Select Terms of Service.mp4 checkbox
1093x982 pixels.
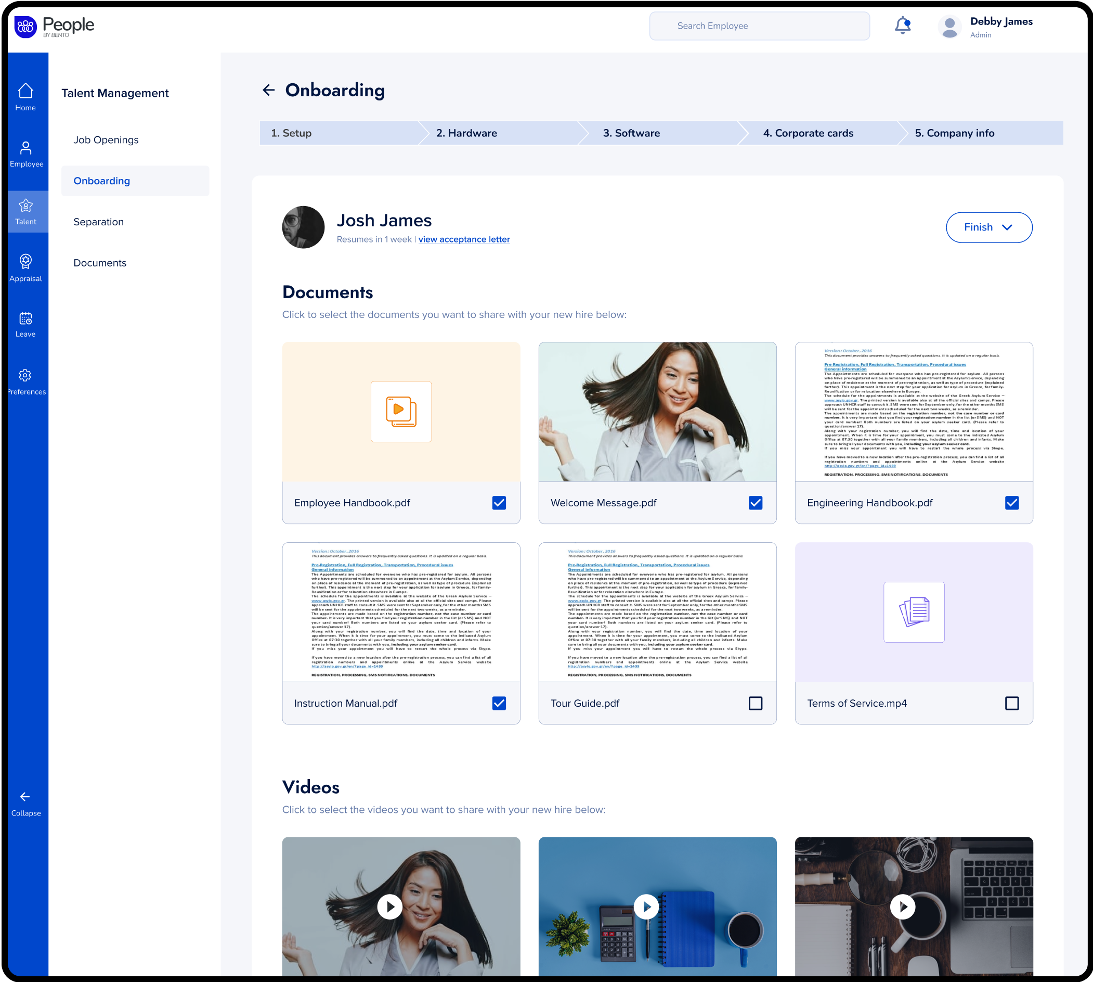click(1011, 703)
